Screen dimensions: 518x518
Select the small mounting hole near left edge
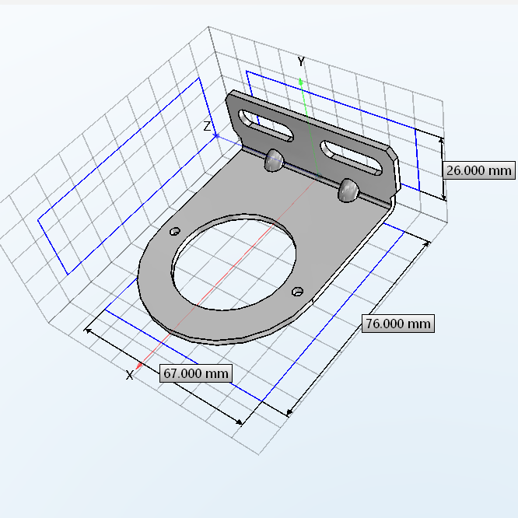175,231
